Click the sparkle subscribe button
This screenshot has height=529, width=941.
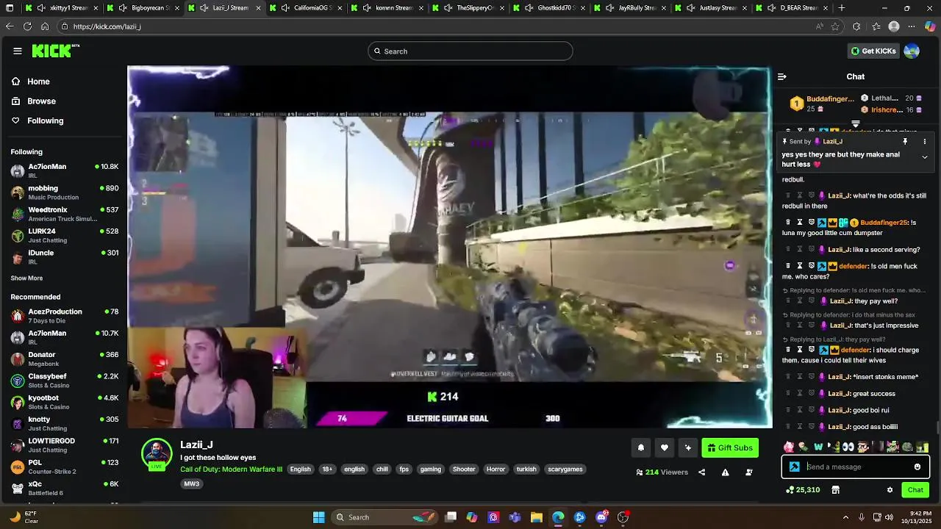[x=687, y=447]
